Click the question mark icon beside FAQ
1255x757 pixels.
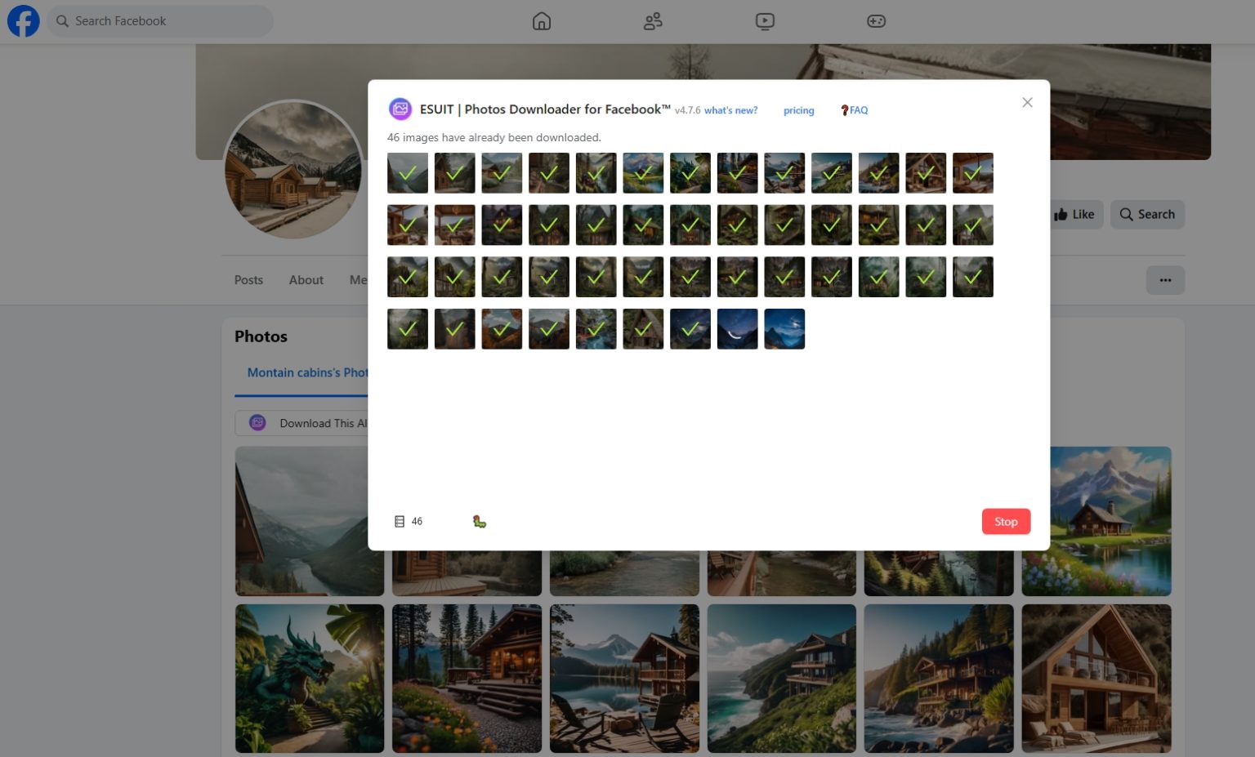tap(845, 109)
